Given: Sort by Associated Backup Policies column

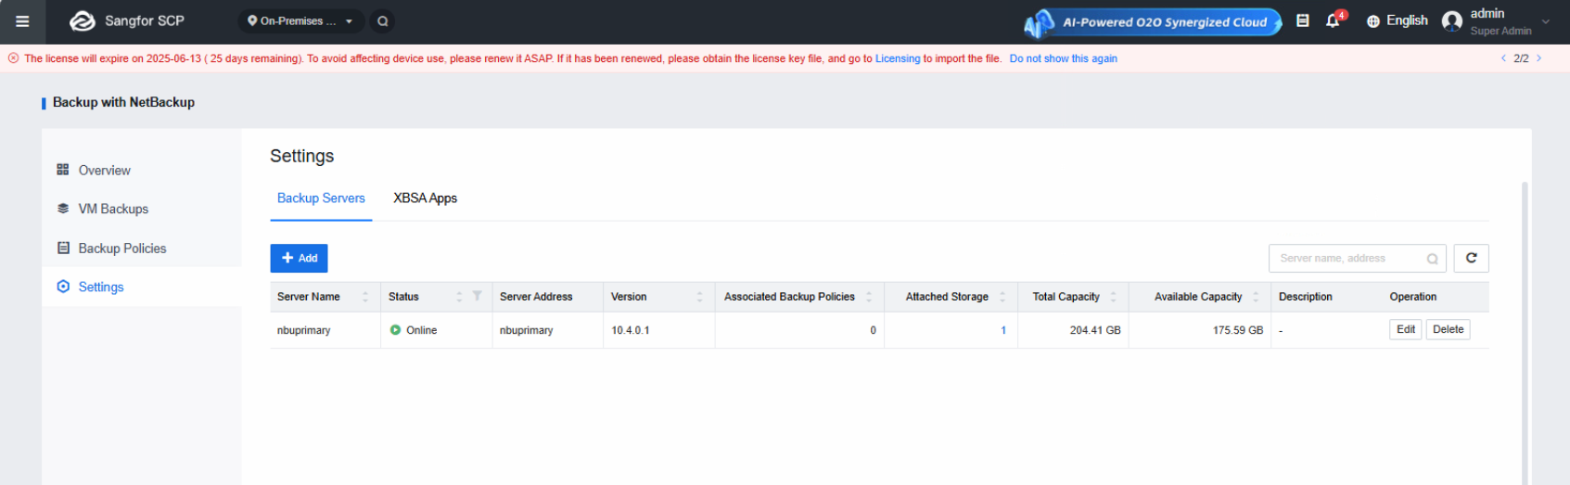Looking at the screenshot, I should point(869,297).
